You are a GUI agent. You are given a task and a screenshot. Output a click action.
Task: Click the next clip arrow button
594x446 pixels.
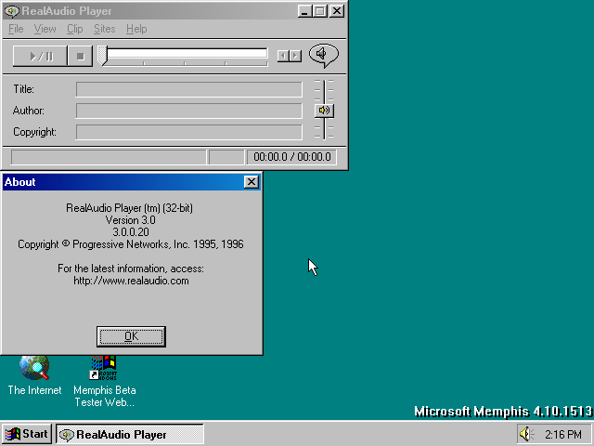pos(295,56)
